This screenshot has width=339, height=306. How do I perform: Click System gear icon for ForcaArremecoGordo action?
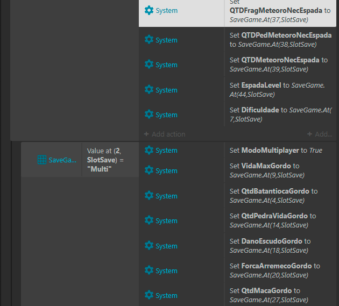[x=149, y=271]
